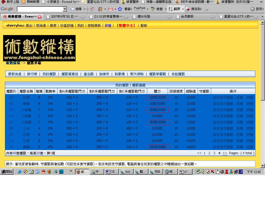The height and width of the screenshot is (198, 265).
Task: Close the 術數縱橫 browser tab
Action: point(40,17)
